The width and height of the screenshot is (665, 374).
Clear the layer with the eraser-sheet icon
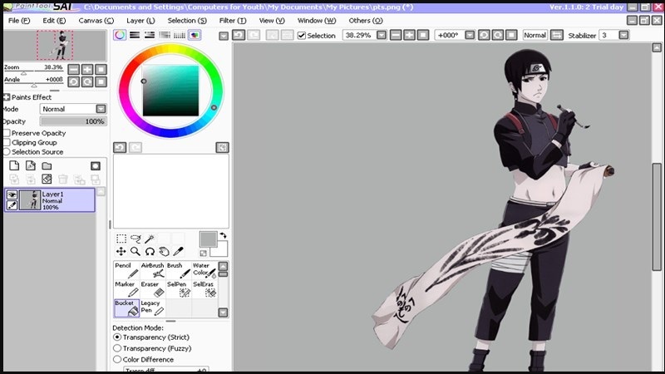(x=47, y=179)
